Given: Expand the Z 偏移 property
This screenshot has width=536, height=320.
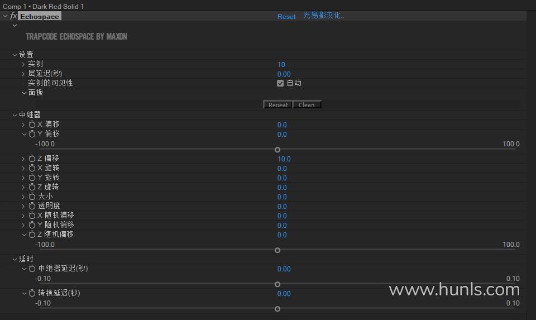Looking at the screenshot, I should click(23, 159).
